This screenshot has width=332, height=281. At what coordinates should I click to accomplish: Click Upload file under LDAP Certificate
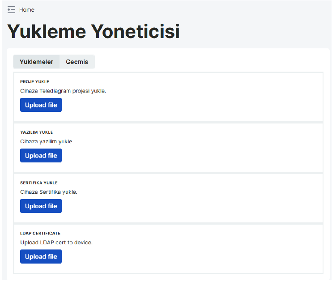coord(41,256)
